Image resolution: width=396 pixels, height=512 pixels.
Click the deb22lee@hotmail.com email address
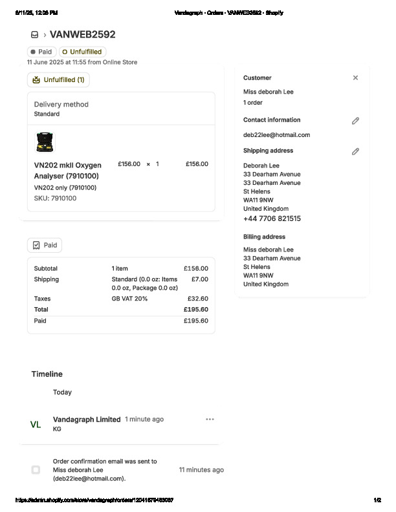pos(276,135)
